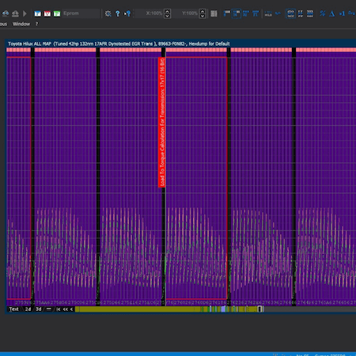The width and height of the screenshot is (356, 356).
Task: Click the third column-width icon
Action: pos(246,13)
